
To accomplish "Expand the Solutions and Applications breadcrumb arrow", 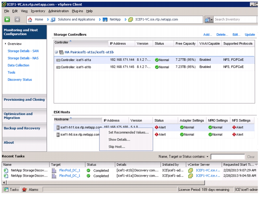I will (x=100, y=20).
